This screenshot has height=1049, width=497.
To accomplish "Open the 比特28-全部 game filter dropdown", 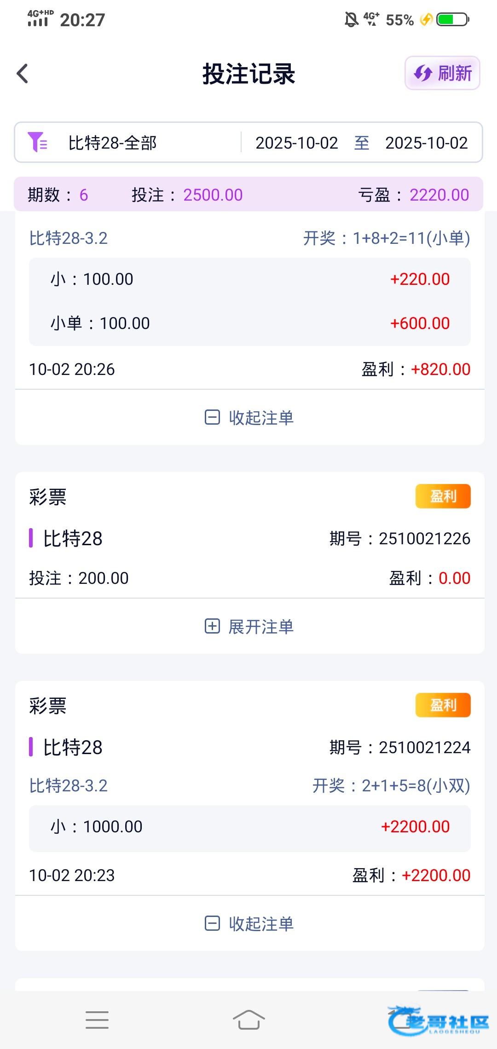I will pyautogui.click(x=113, y=143).
